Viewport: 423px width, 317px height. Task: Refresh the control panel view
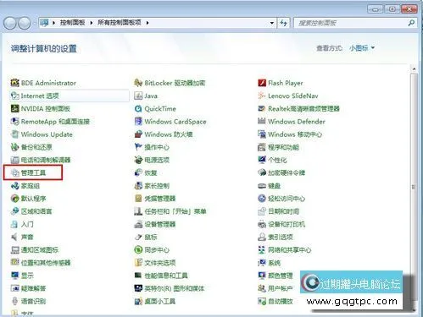(x=283, y=23)
